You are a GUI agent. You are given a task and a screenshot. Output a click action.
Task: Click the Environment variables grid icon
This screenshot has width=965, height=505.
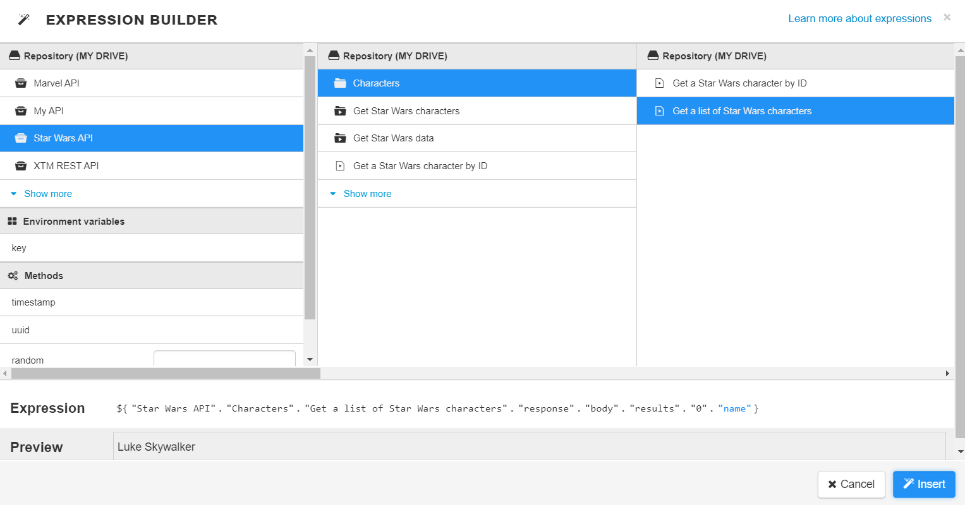pos(12,222)
